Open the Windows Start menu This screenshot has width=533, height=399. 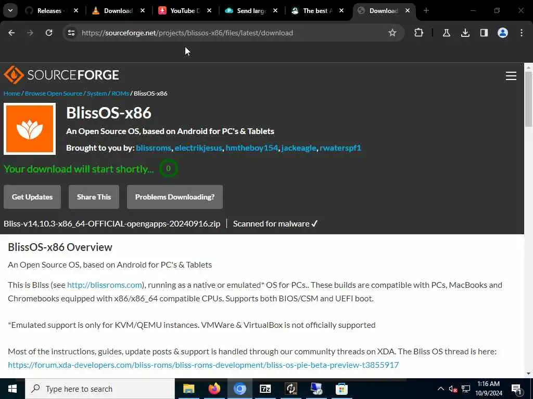(12, 389)
